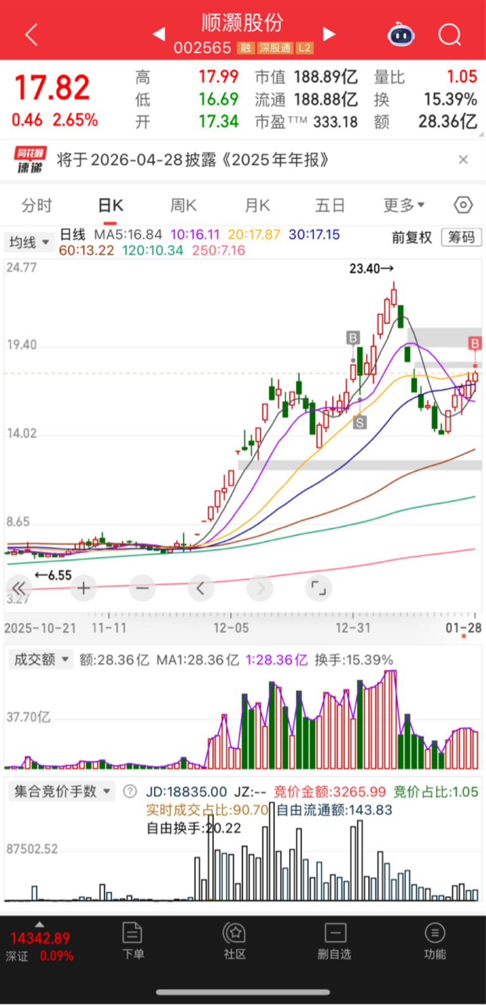The width and height of the screenshot is (486, 1005).
Task: Tap the 6.55 low price label
Action: (x=53, y=575)
